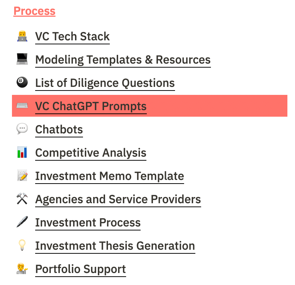Click the speech bubble emoji beside Chatbots
The width and height of the screenshot is (295, 285).
tap(22, 129)
